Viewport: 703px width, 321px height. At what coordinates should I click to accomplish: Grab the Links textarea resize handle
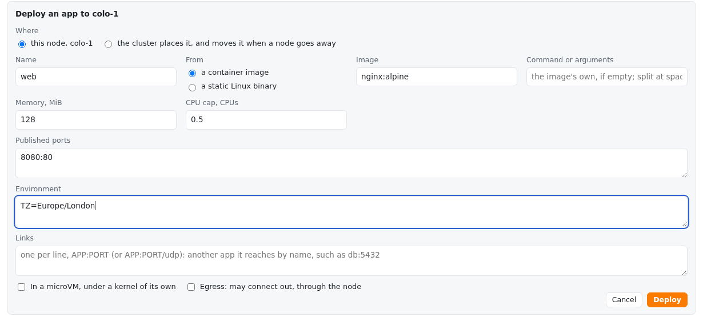[x=684, y=272]
